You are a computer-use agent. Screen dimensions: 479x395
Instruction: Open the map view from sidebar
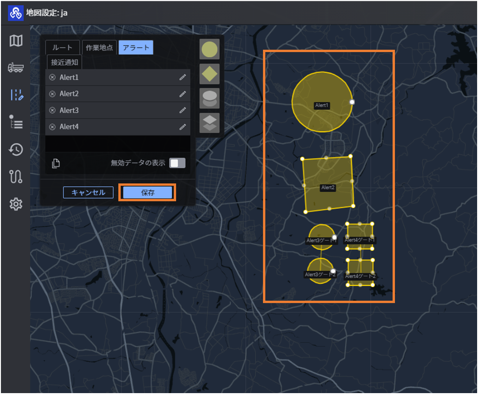point(16,41)
